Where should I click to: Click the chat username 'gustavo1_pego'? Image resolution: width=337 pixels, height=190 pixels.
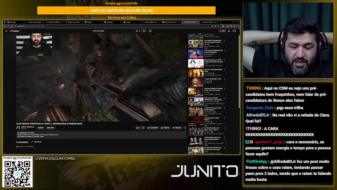(x=269, y=142)
